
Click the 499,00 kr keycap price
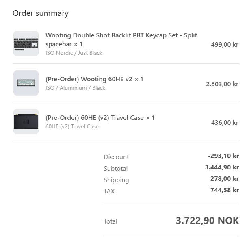click(x=224, y=45)
